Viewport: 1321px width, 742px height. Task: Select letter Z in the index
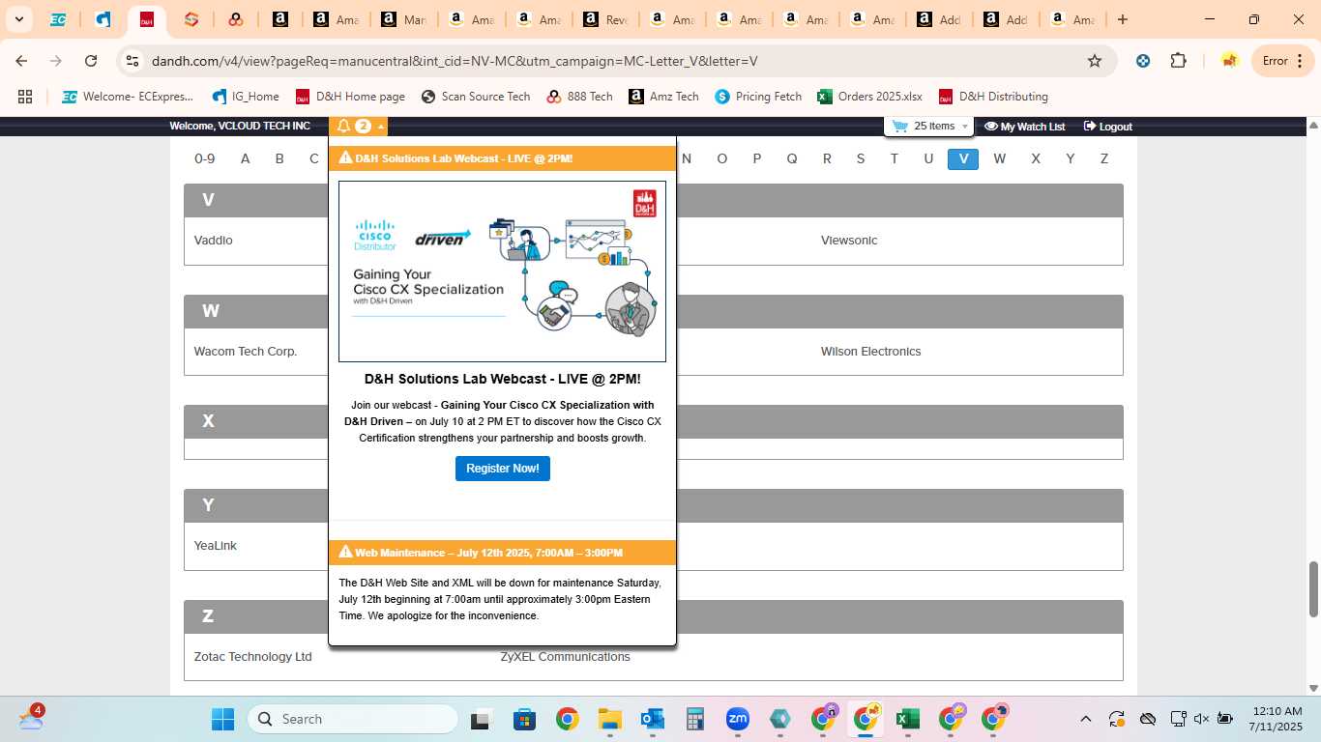(x=1103, y=158)
